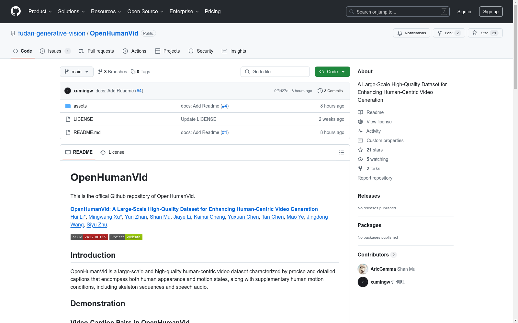Open author Kaihui Cheng link
This screenshot has height=323, width=518.
click(x=209, y=217)
